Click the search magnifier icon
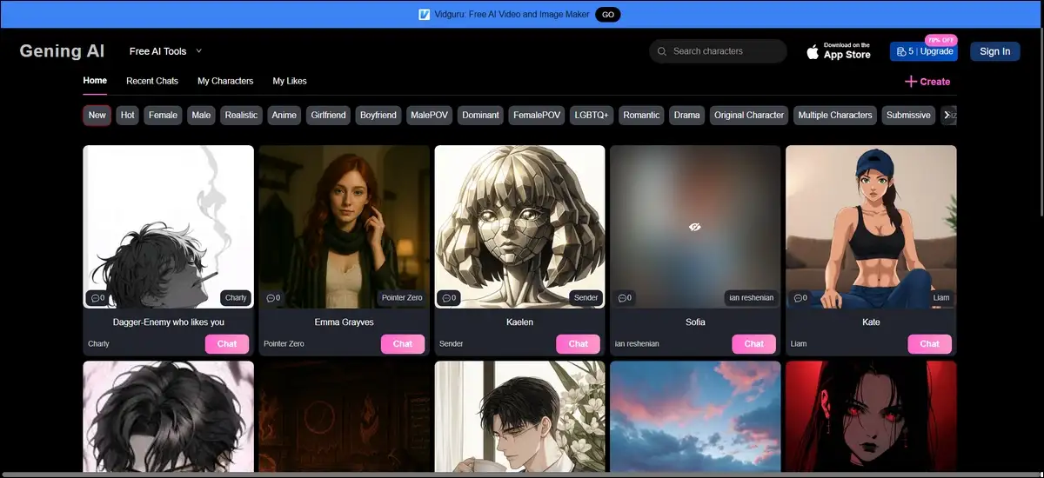This screenshot has width=1044, height=478. [662, 51]
